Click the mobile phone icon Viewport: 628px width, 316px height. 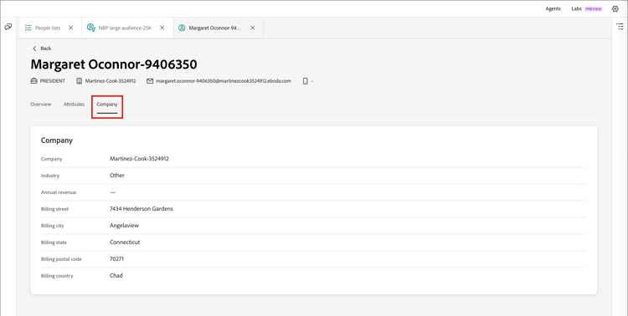coord(305,81)
